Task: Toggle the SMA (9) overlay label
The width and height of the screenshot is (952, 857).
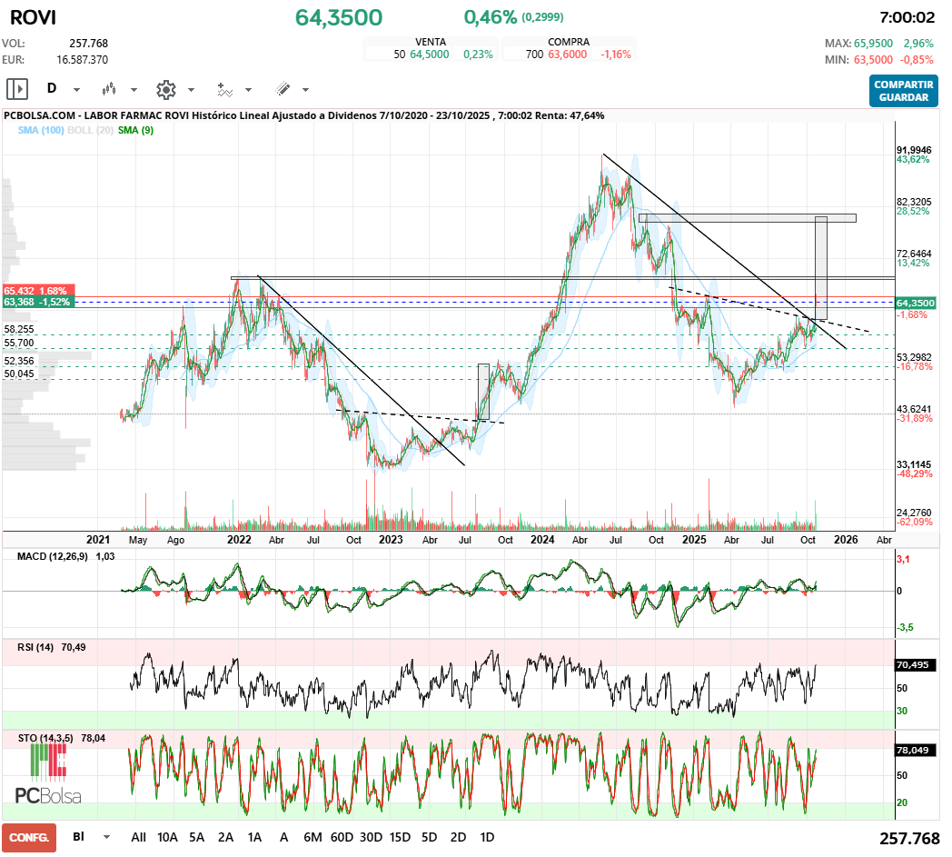Action: [x=135, y=131]
